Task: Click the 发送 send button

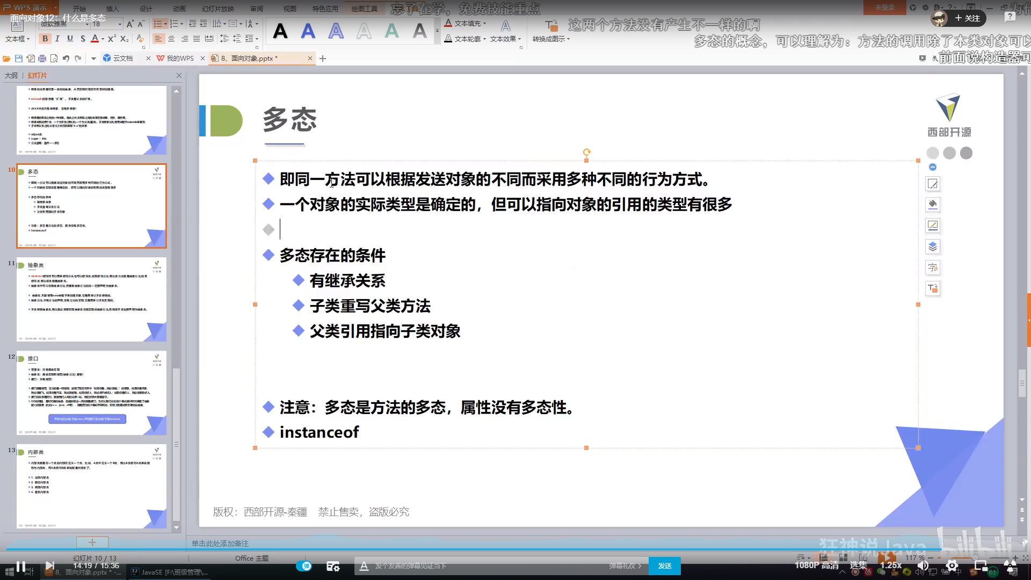Action: point(665,566)
